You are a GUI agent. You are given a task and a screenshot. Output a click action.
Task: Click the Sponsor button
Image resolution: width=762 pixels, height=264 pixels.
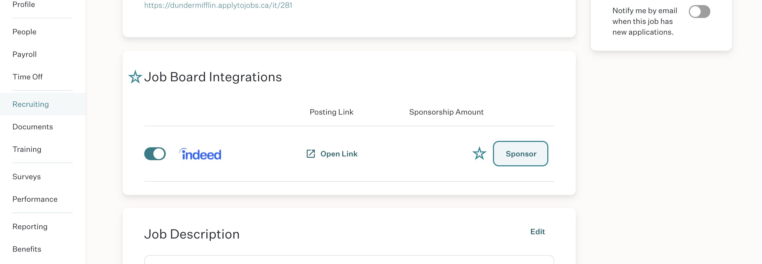point(520,154)
